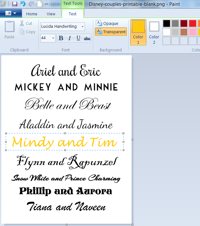Viewport: 200px width, 226px height.
Task: Toggle italic formatting
Action: pyautogui.click(x=70, y=38)
